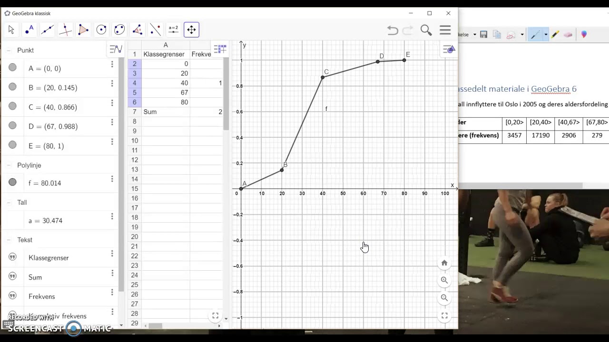Open the search magnifier in GeoGebra
The width and height of the screenshot is (609, 342).
click(426, 30)
